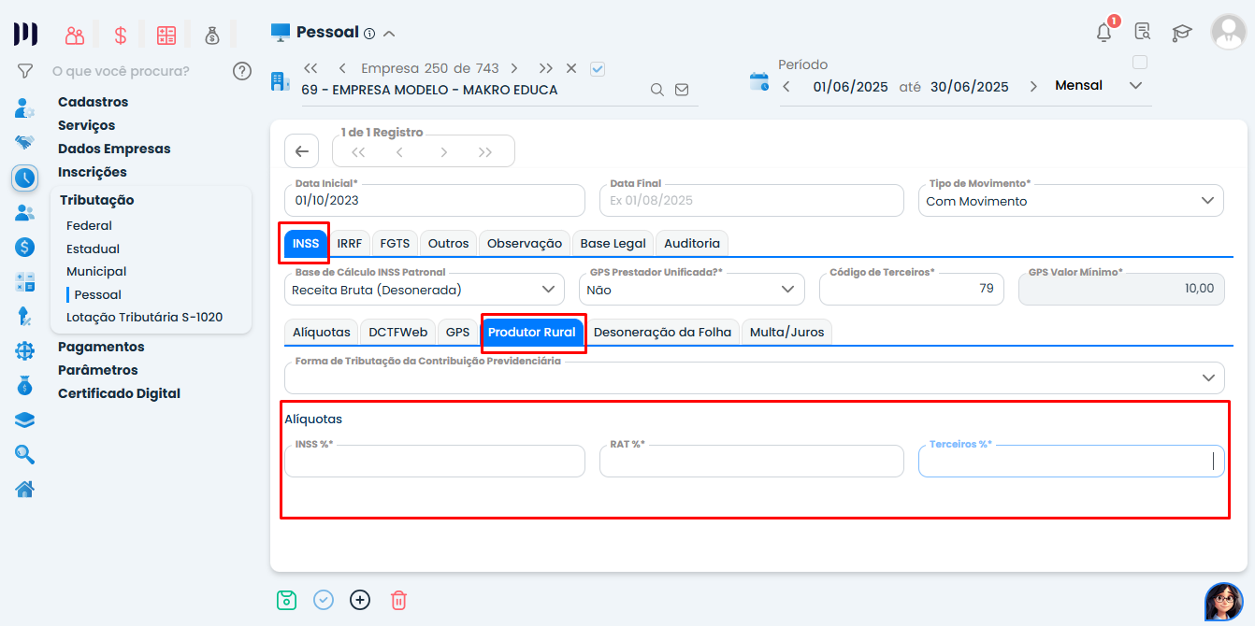The image size is (1255, 626).
Task: Open the Desoneração da Folha tab
Action: [662, 332]
